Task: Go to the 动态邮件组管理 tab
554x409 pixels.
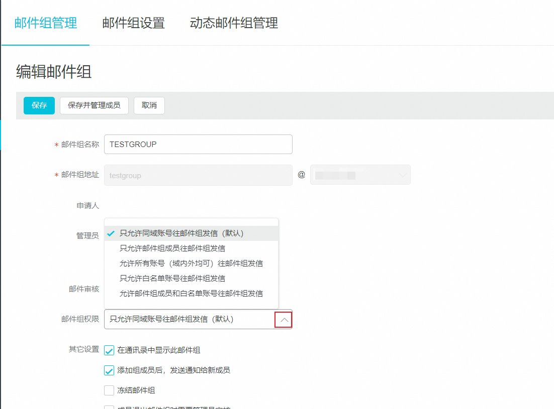Action: (x=234, y=23)
